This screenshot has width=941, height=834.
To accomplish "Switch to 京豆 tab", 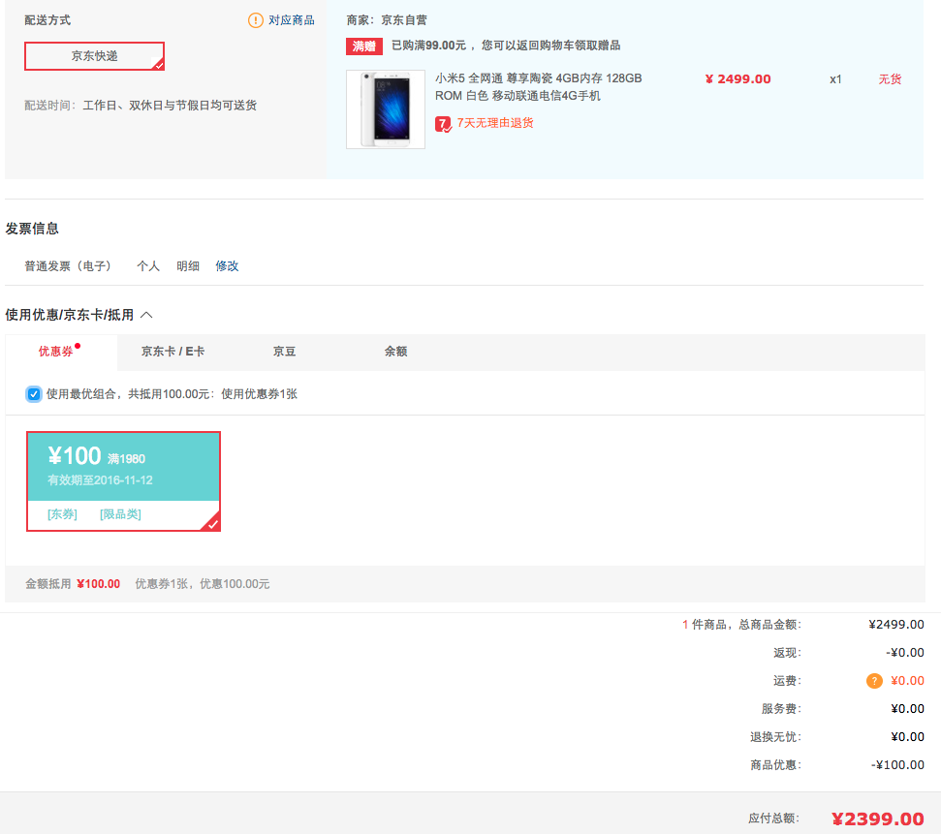I will coord(285,352).
